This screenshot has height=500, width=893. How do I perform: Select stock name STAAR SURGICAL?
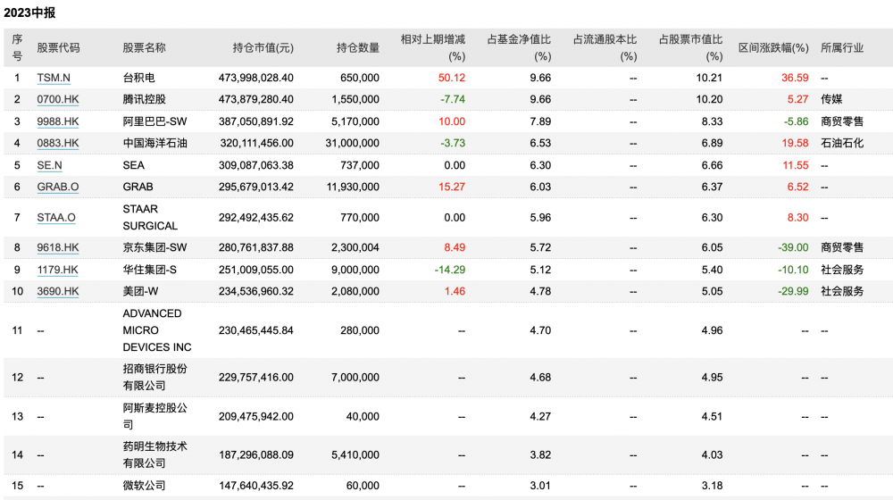tap(150, 218)
